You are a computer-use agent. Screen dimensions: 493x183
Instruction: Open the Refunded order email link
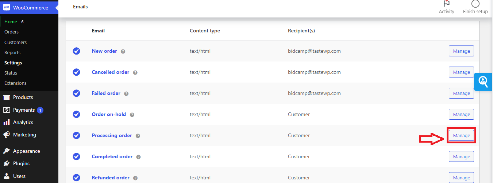pyautogui.click(x=111, y=178)
